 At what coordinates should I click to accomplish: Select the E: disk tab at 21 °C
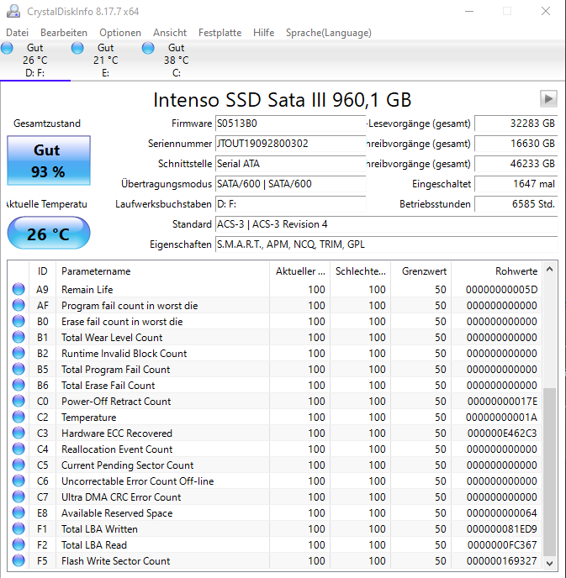coord(106,60)
